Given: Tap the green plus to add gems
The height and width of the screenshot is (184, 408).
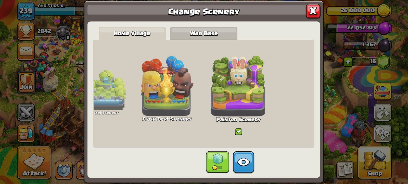Looking at the screenshot, I should point(348,62).
